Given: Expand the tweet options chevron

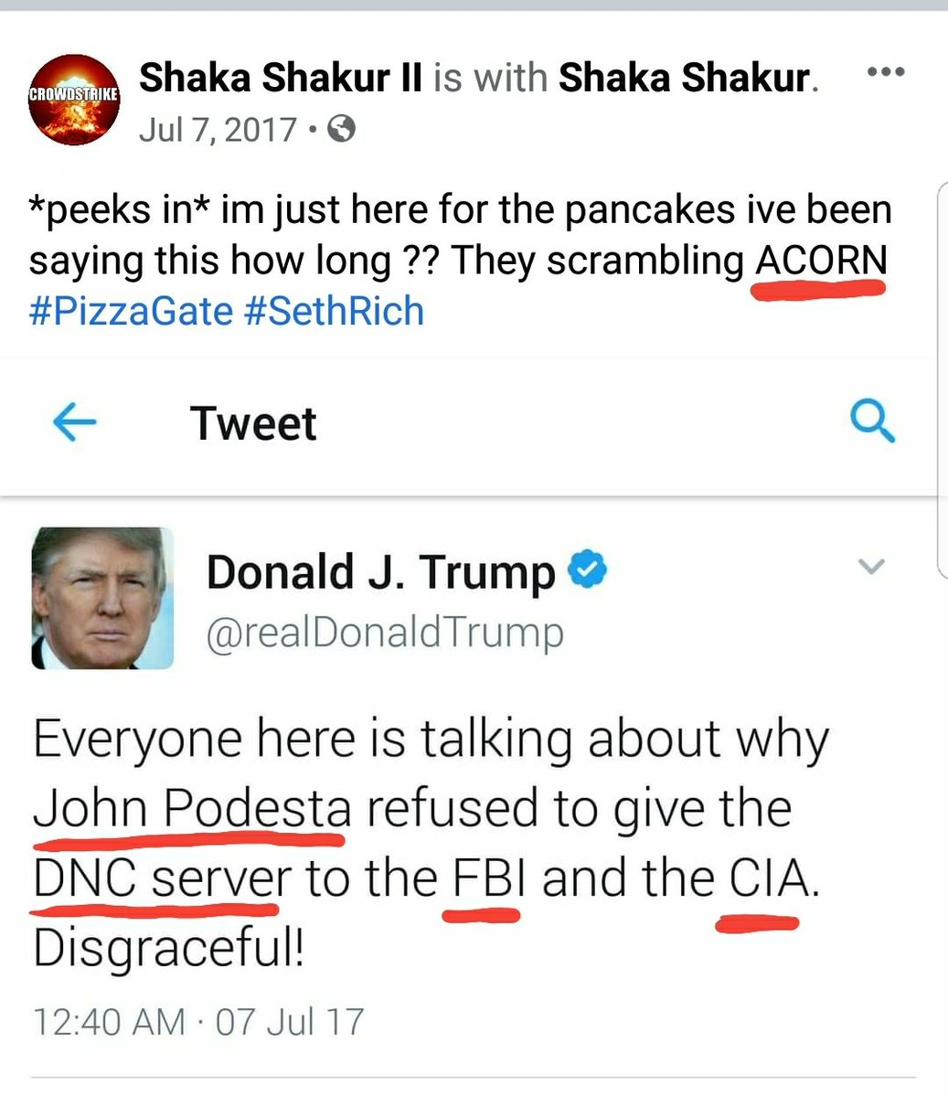Looking at the screenshot, I should click(872, 567).
